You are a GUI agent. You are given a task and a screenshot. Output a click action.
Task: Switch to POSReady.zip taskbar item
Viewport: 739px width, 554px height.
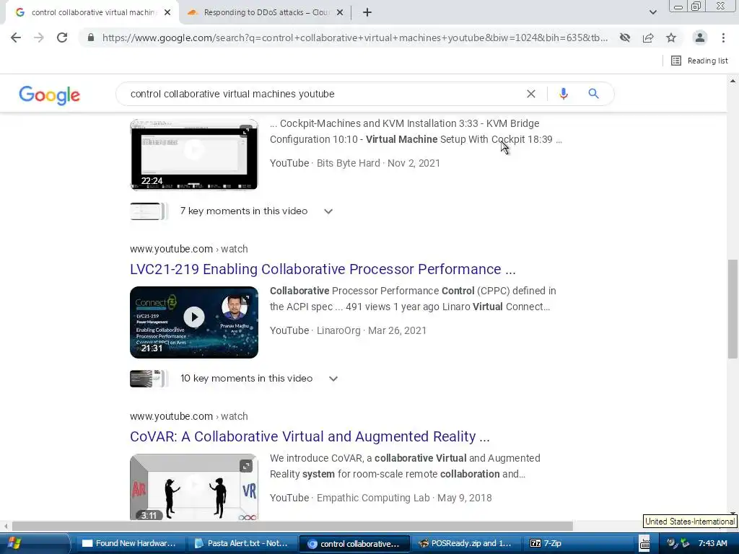tap(466, 543)
